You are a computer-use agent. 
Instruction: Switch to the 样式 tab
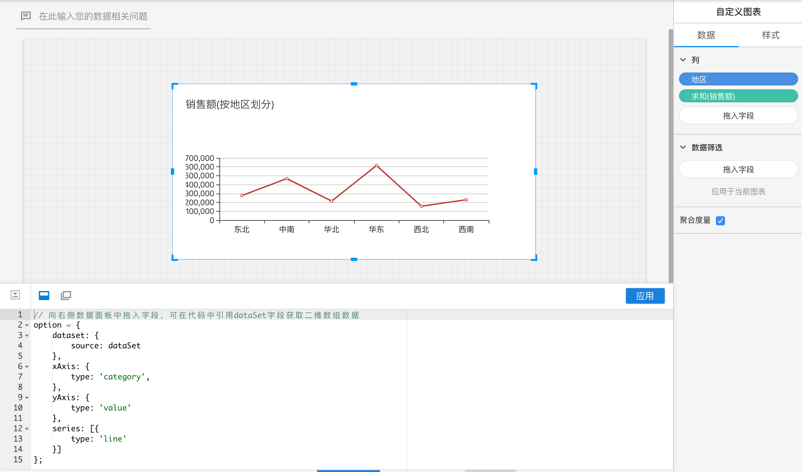[770, 35]
